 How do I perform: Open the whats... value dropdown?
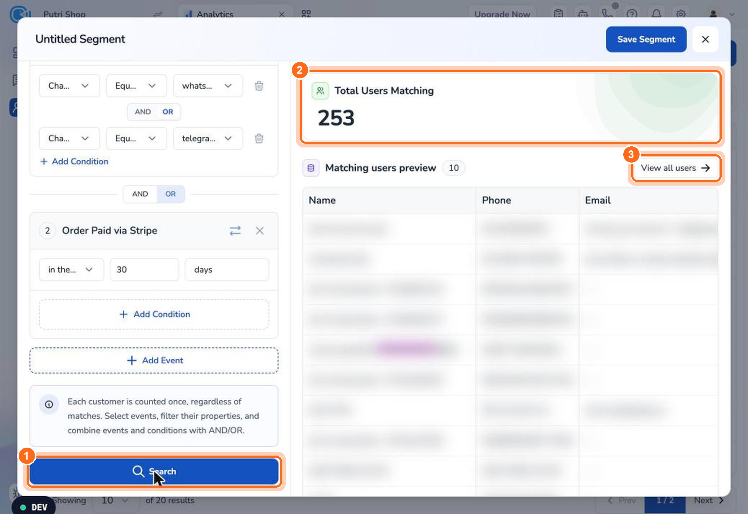click(x=208, y=86)
